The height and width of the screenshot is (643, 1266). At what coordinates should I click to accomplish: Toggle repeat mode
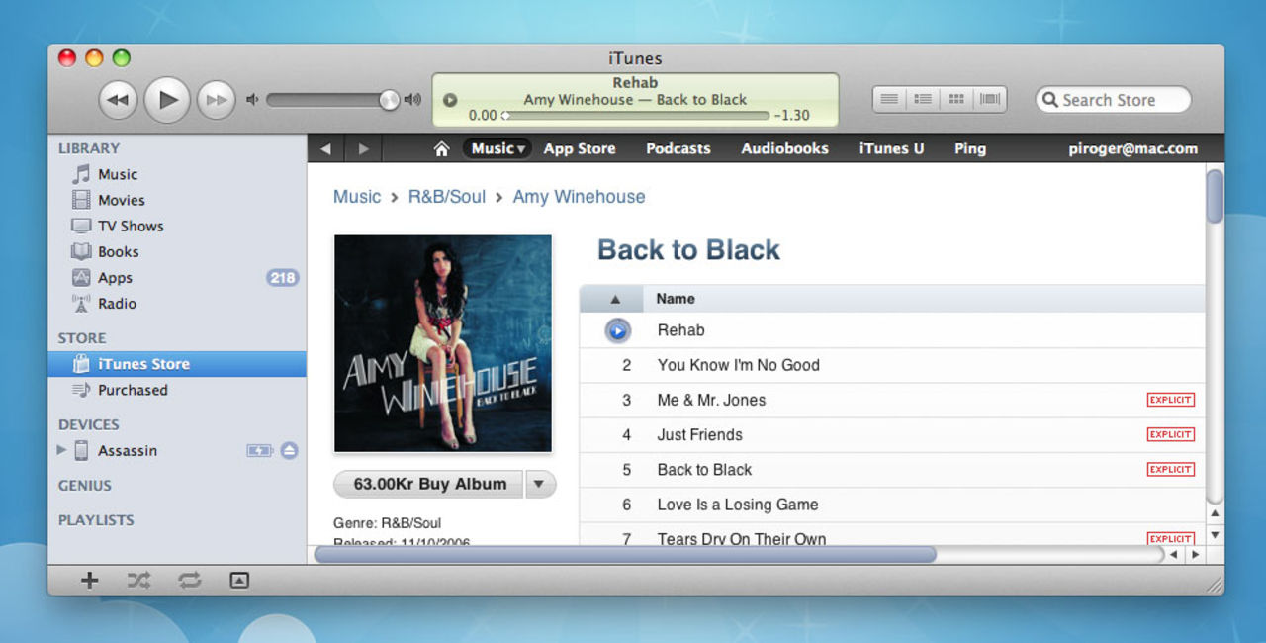coord(189,581)
